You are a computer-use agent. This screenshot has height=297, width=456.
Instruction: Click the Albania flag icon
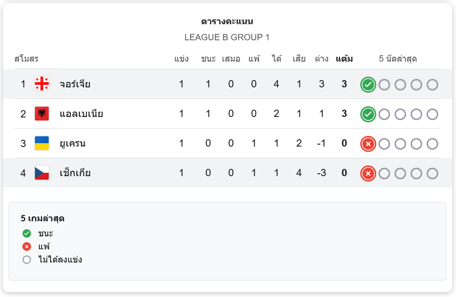(x=42, y=114)
